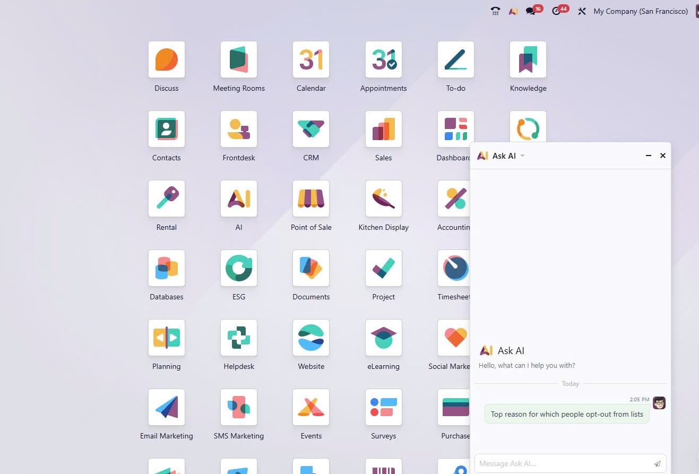Viewport: 699px width, 474px height.
Task: Open activities menu with 44 badge
Action: pyautogui.click(x=557, y=11)
